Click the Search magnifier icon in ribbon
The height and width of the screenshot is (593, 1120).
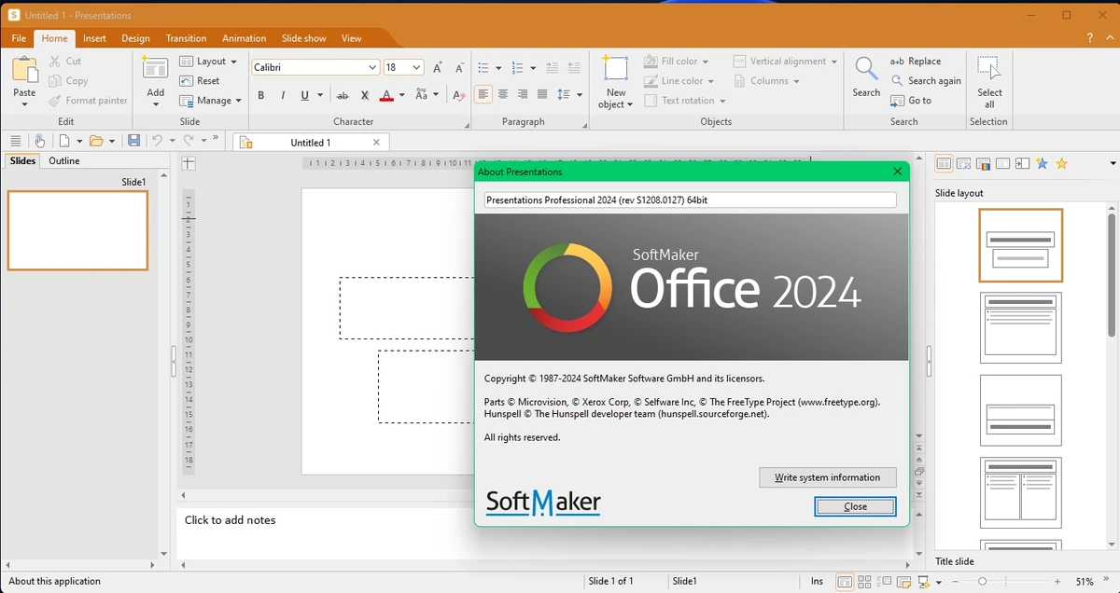coord(866,69)
